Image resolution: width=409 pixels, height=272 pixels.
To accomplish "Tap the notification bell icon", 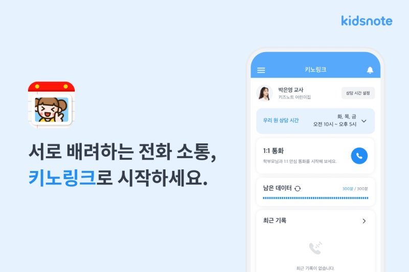I will pyautogui.click(x=370, y=70).
